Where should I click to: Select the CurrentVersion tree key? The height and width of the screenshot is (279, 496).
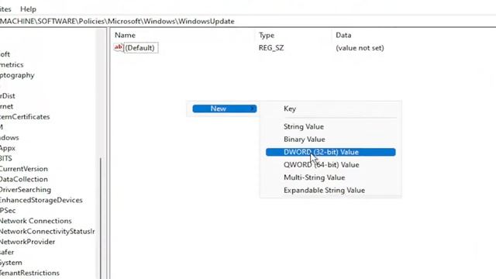[24, 169]
